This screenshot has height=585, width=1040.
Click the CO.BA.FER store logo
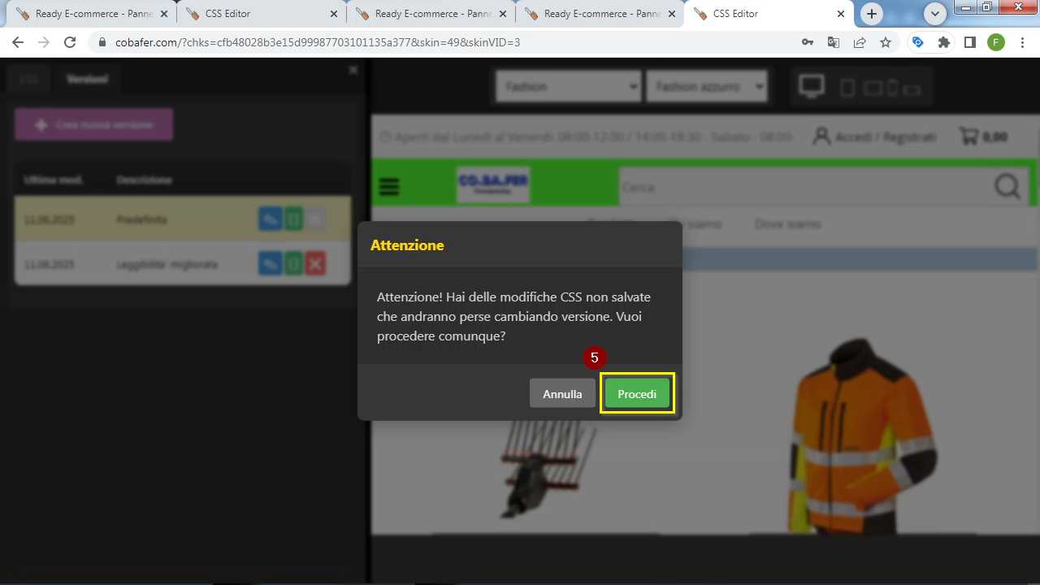tap(493, 186)
